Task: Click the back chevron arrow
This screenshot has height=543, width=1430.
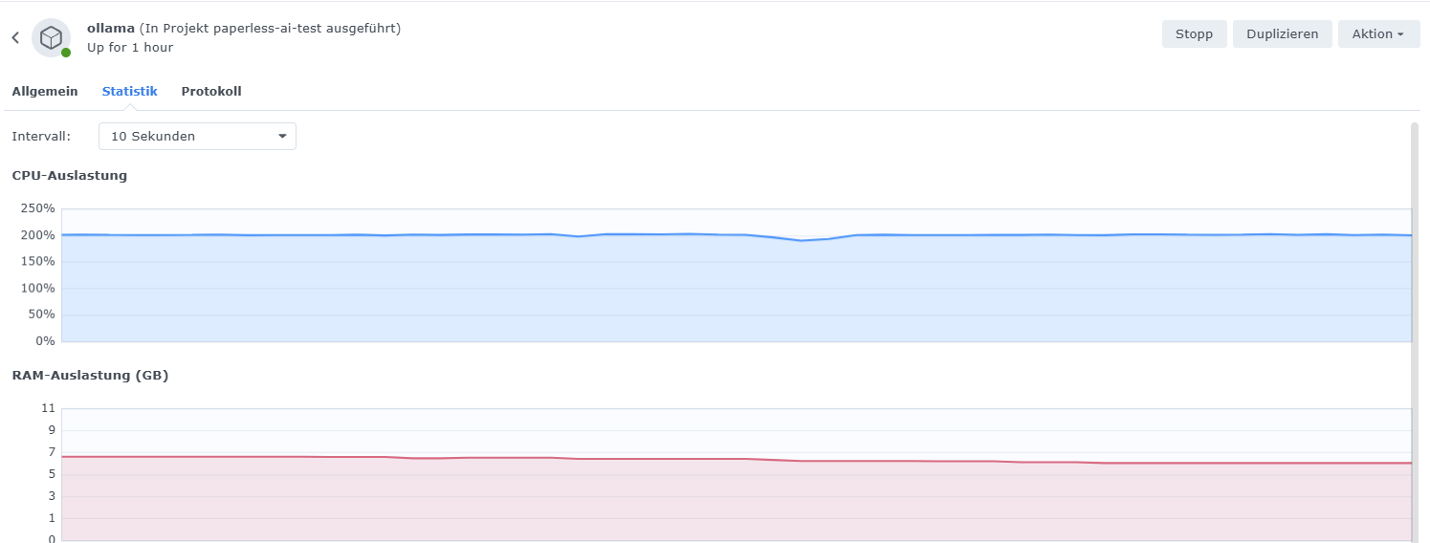Action: [15, 38]
